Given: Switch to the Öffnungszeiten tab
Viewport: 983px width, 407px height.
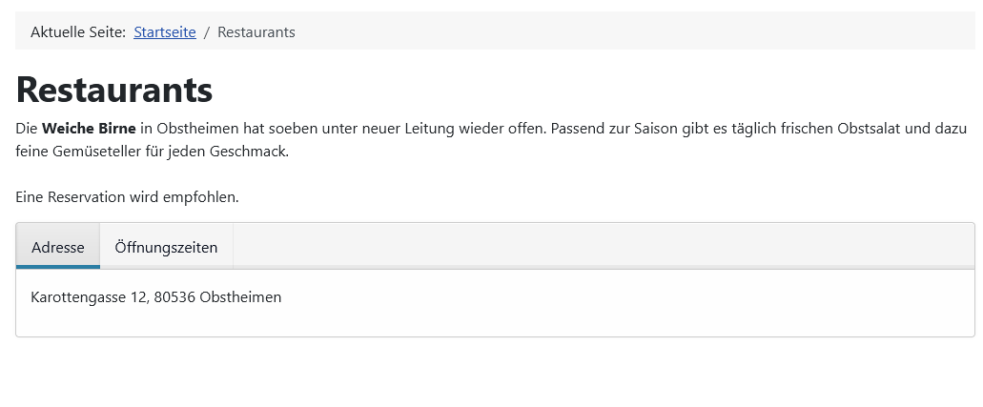Looking at the screenshot, I should [x=166, y=248].
